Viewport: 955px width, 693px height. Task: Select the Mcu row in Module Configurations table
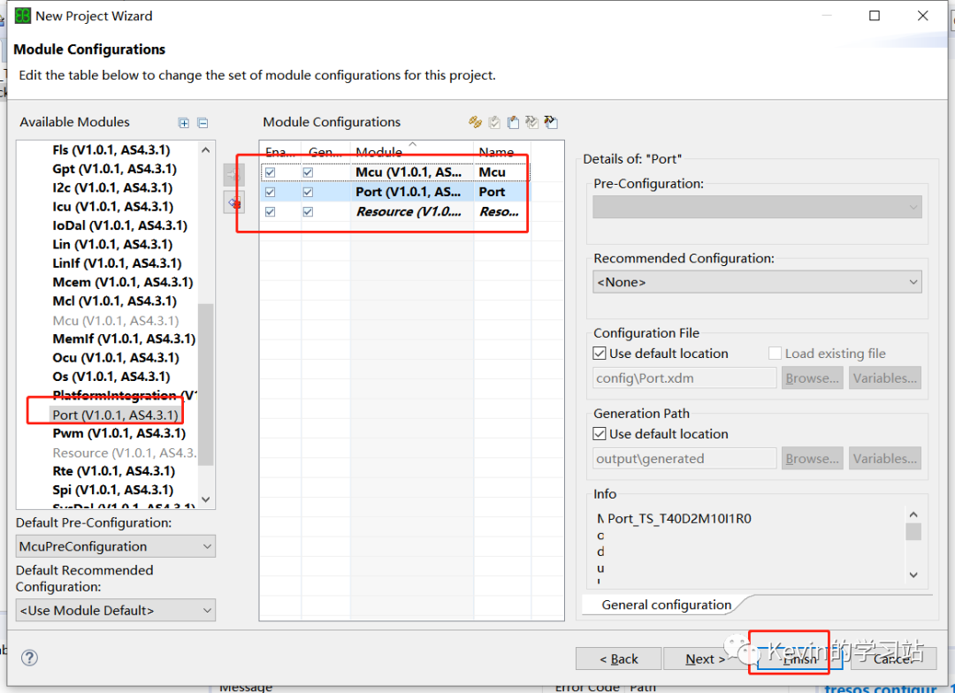tap(395, 172)
